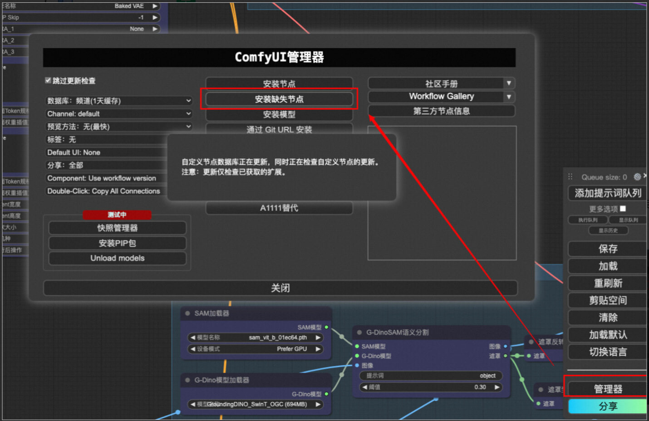649x421 pixels.
Task: Close the manager dialog with 关闭
Action: tap(280, 288)
